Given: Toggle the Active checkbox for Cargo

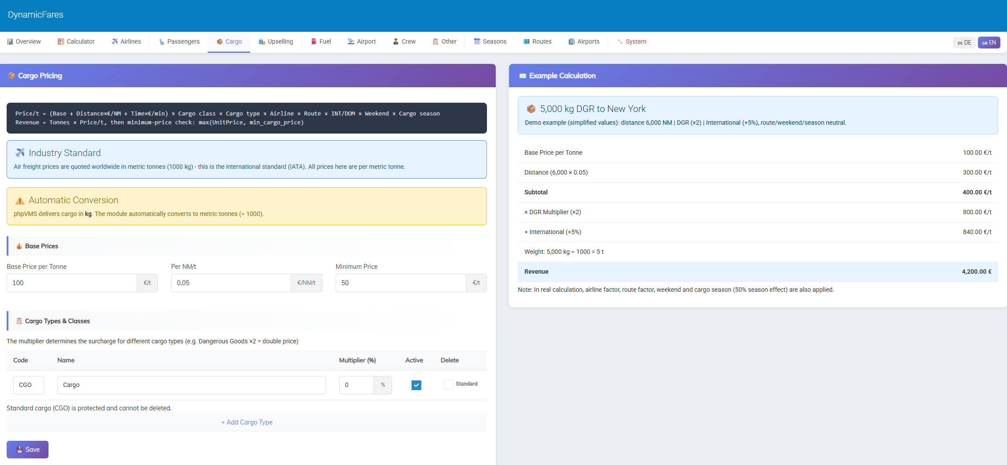Looking at the screenshot, I should coord(416,385).
